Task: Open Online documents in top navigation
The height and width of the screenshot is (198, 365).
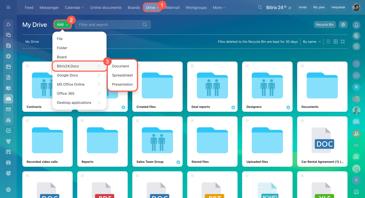Action: pos(106,8)
